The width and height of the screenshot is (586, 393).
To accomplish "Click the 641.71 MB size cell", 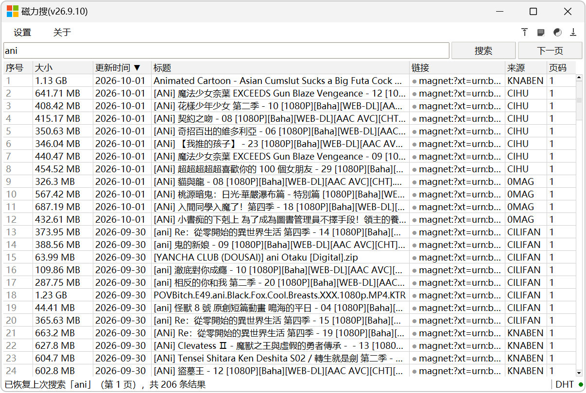I will point(57,93).
